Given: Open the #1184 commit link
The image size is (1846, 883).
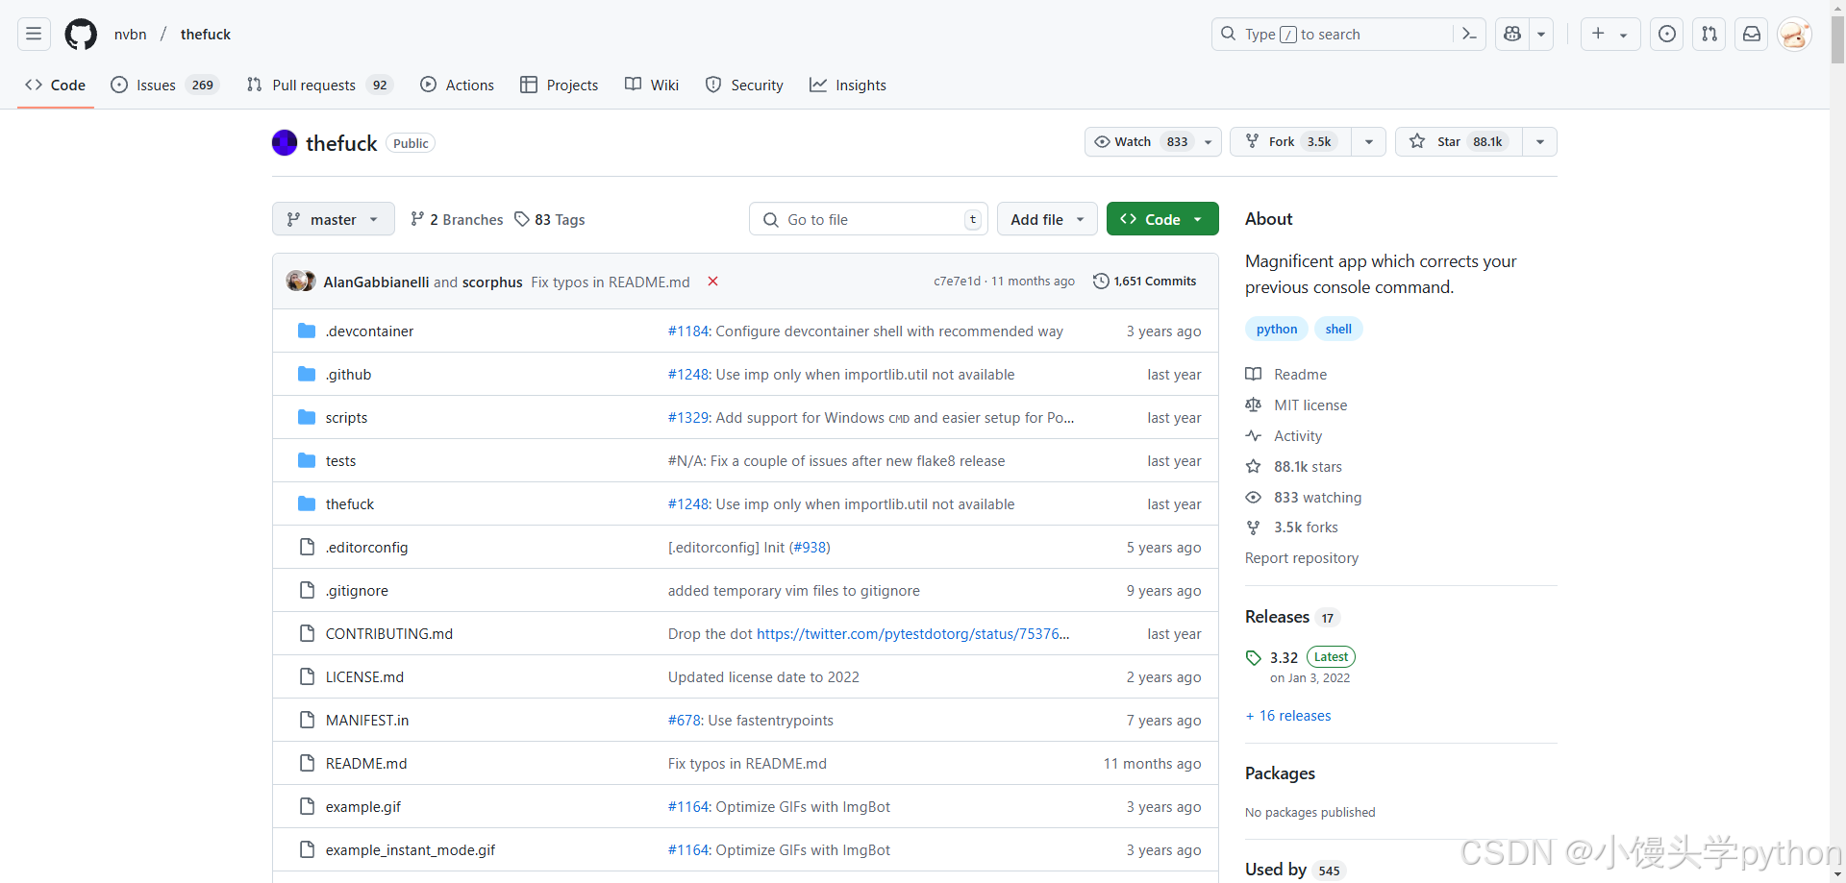Looking at the screenshot, I should point(688,331).
